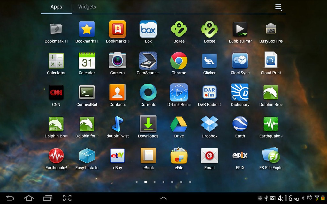Launch Google Earth app

[240, 124]
